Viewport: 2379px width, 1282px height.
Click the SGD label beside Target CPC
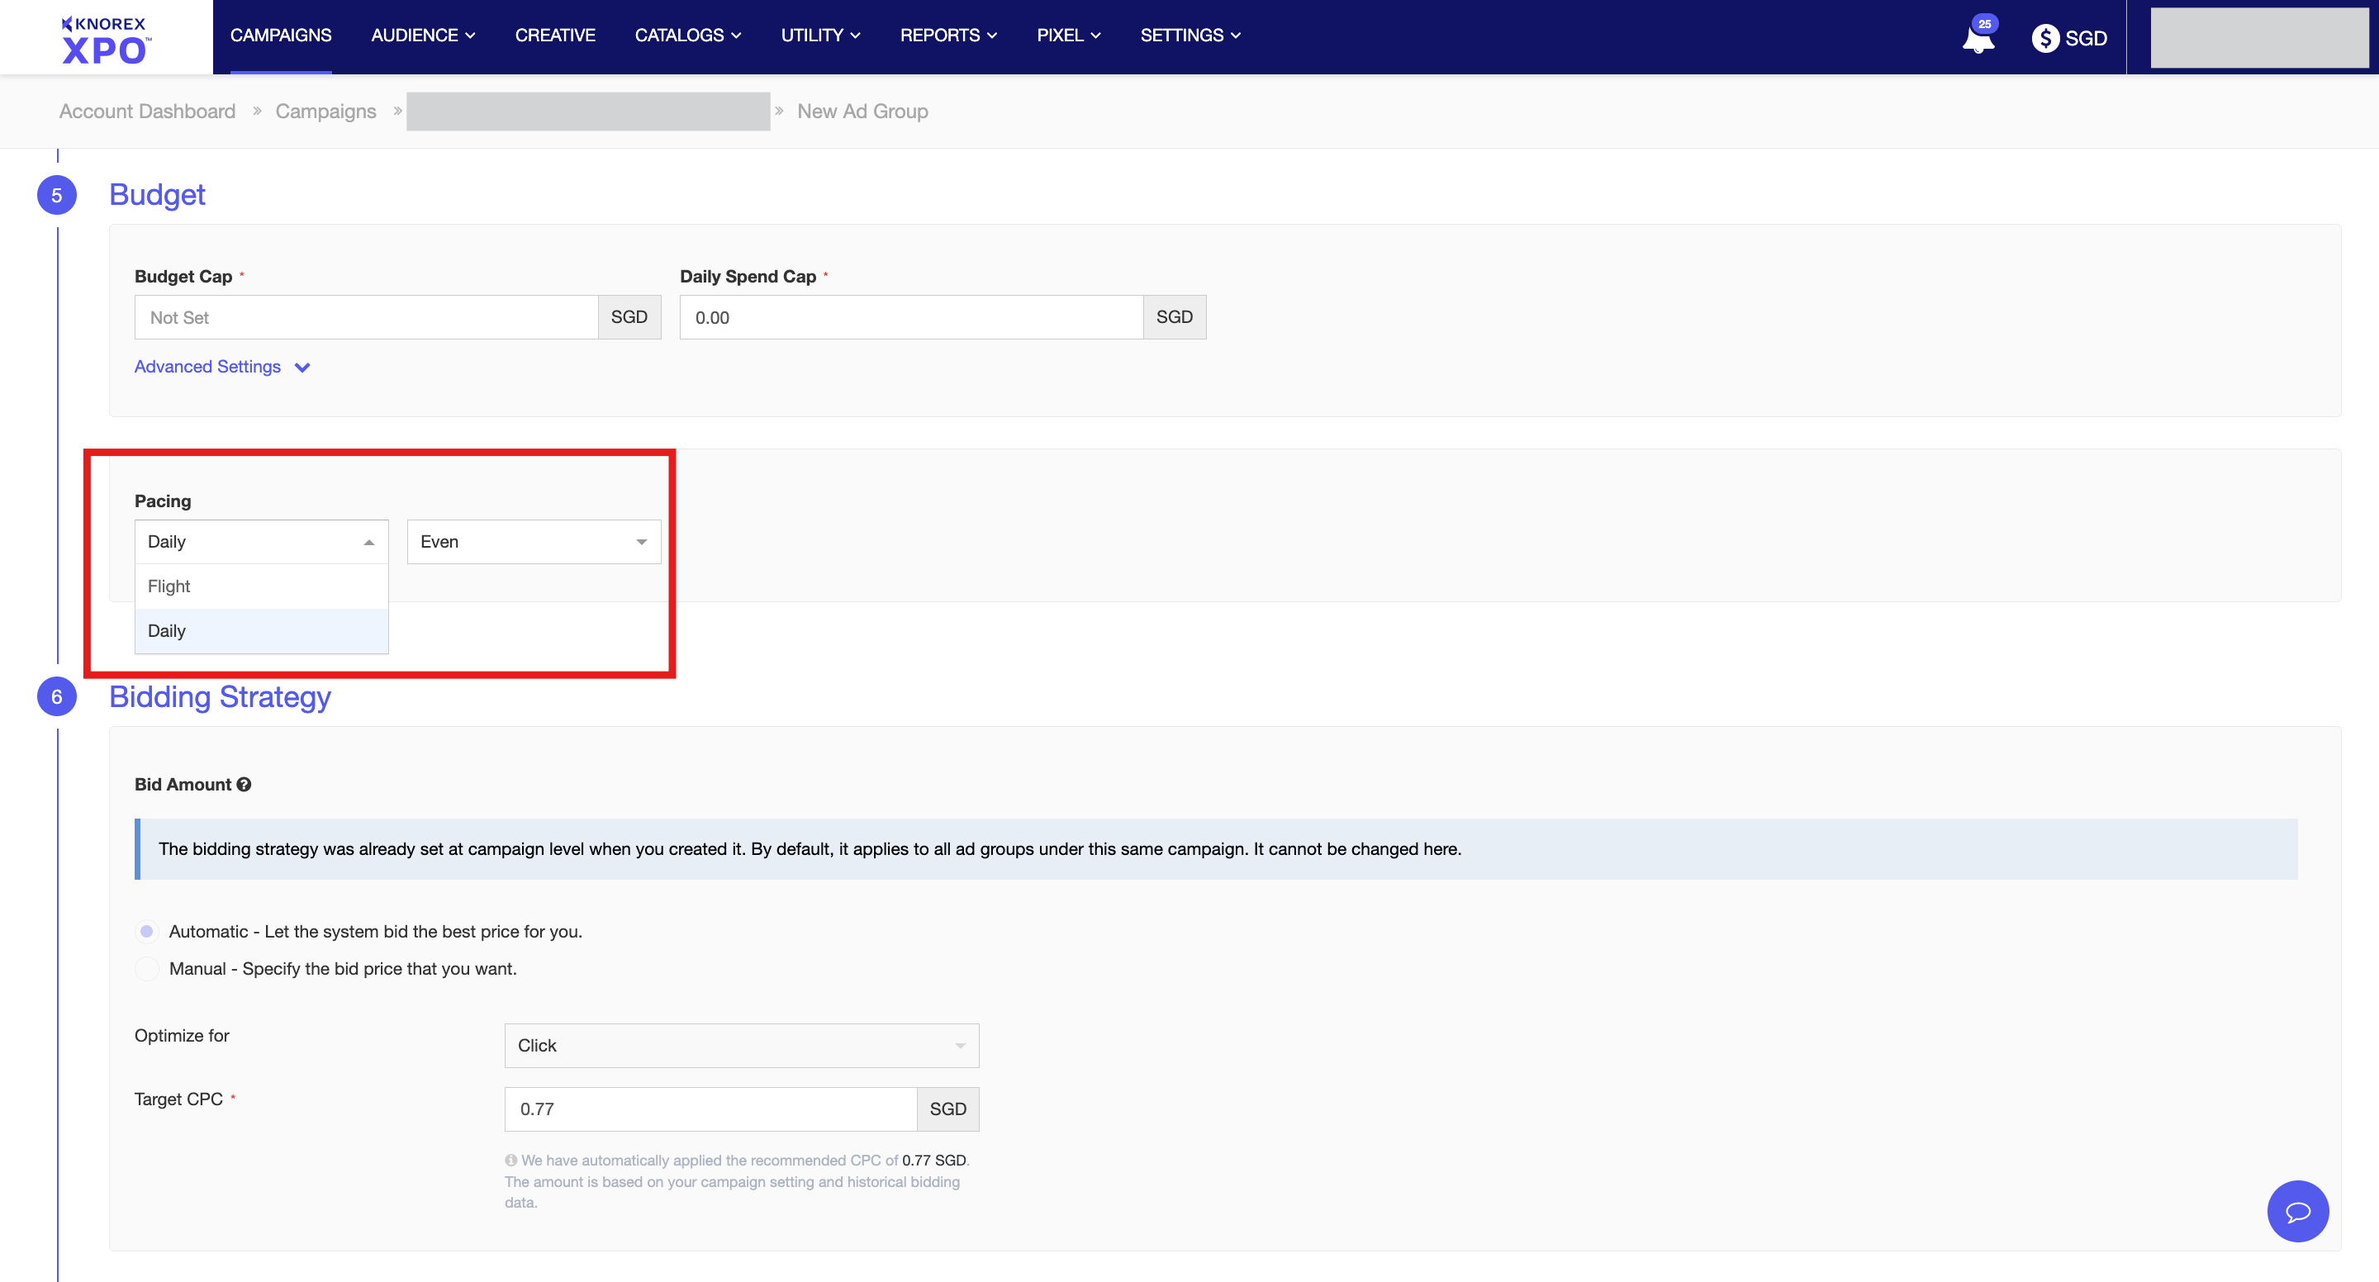click(947, 1109)
